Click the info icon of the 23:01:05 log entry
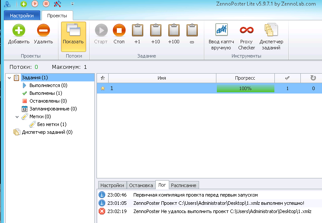Viewport: 322px width, 223px height. [102, 203]
